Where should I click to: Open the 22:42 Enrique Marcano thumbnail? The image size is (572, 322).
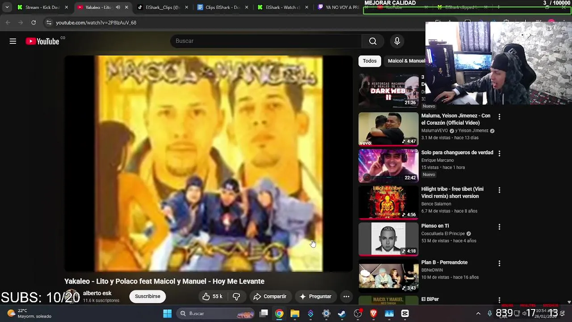pos(388,165)
